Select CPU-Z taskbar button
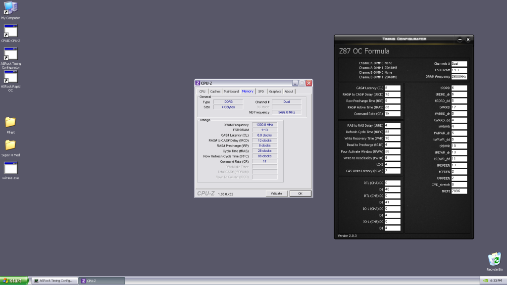The width and height of the screenshot is (507, 285). pos(102,281)
